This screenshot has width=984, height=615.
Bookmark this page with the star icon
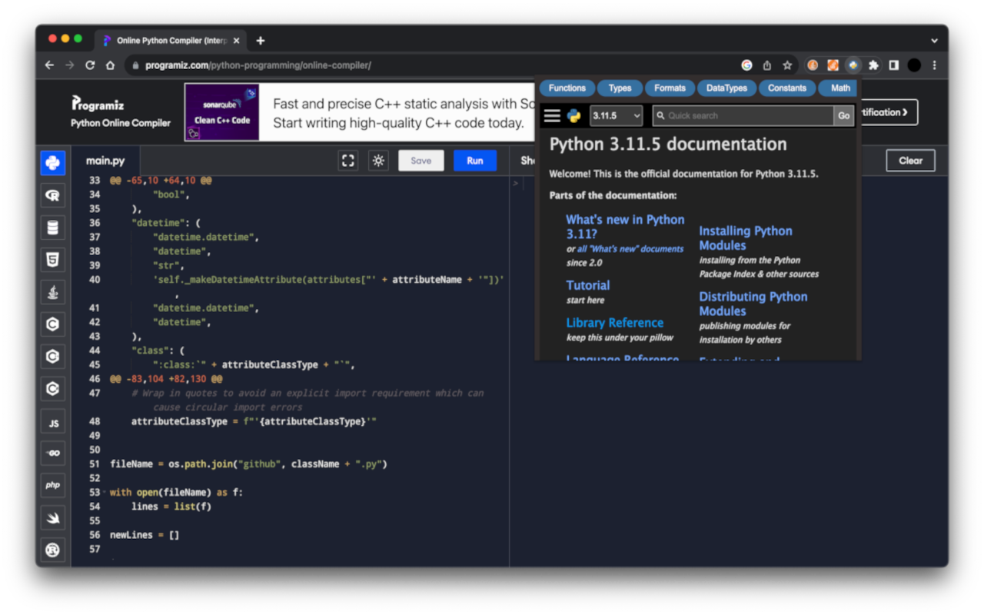tap(787, 65)
